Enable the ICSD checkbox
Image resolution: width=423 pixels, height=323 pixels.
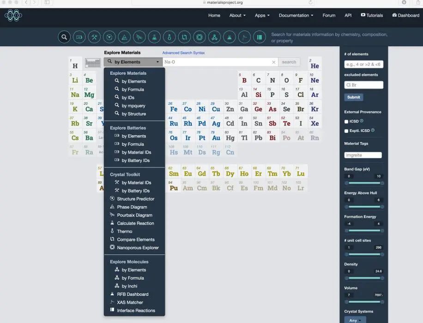[346, 122]
